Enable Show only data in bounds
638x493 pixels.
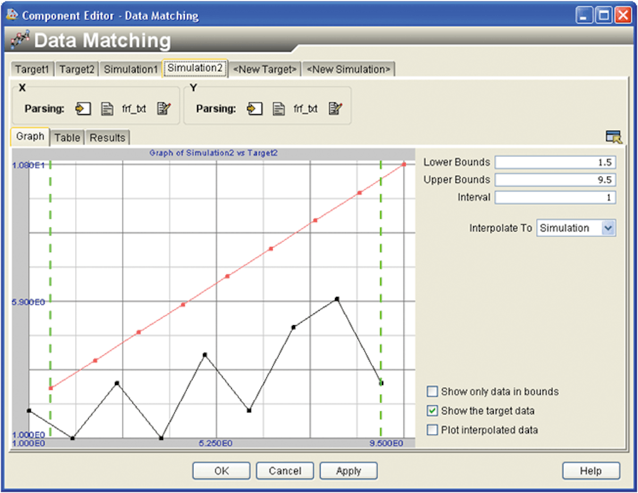pyautogui.click(x=432, y=392)
